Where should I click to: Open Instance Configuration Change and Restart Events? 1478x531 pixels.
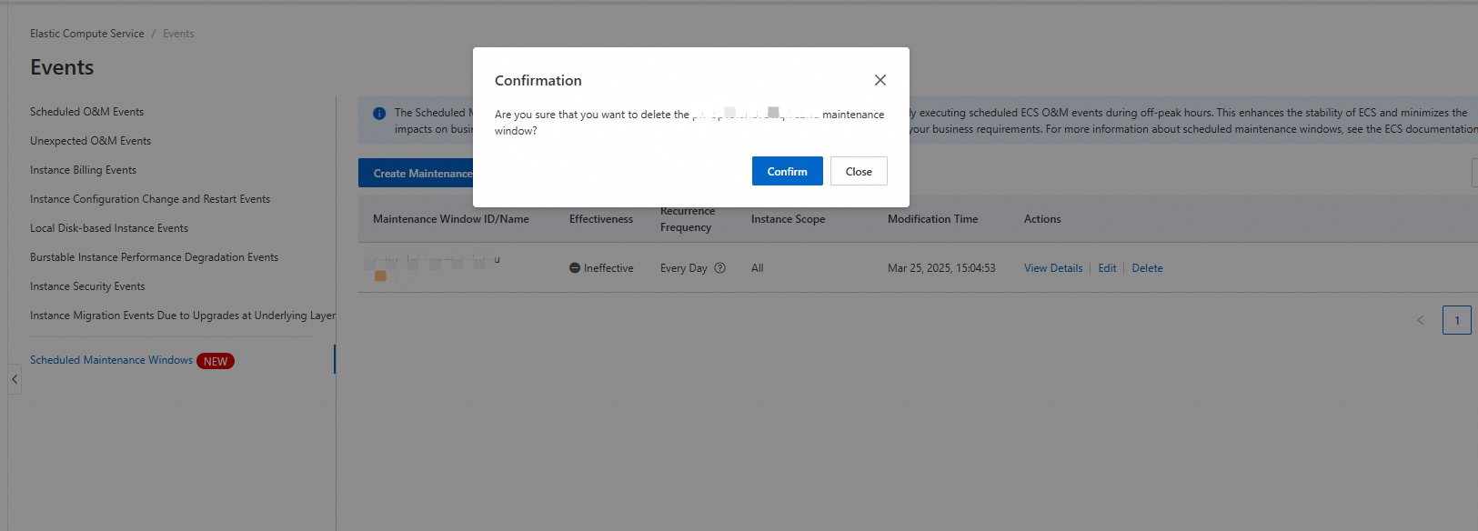[x=150, y=199]
